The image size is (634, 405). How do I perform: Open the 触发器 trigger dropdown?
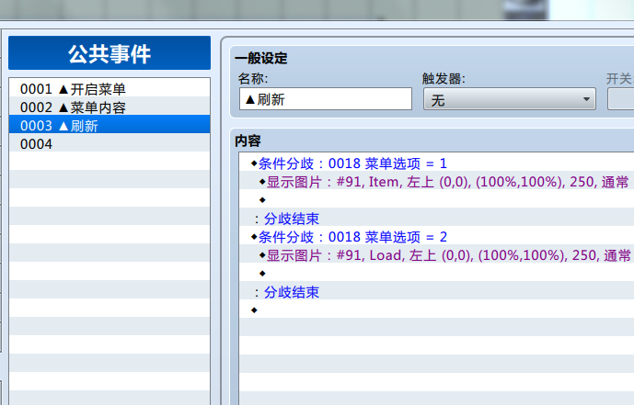(x=510, y=99)
